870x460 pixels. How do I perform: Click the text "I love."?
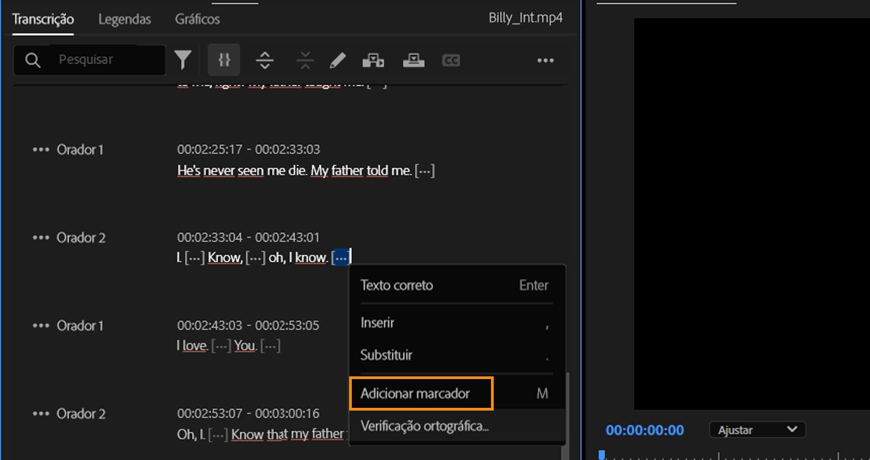click(x=192, y=345)
